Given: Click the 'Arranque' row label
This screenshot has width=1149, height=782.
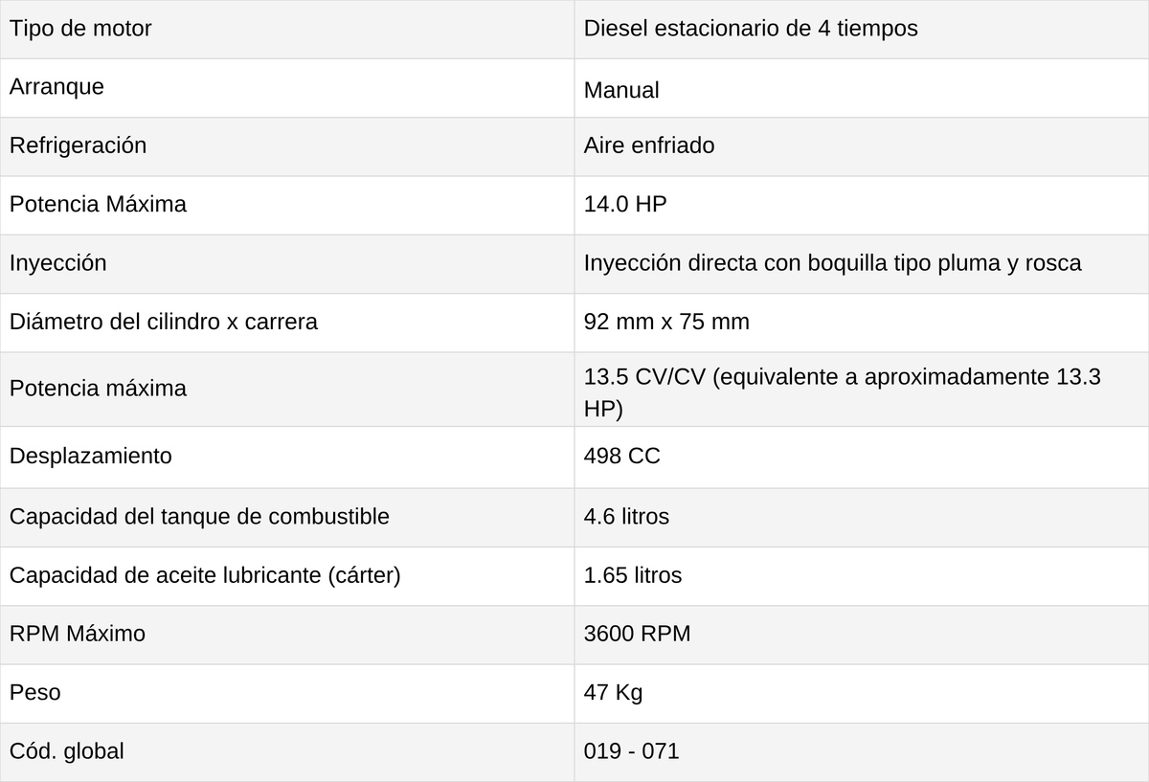Looking at the screenshot, I should [56, 87].
